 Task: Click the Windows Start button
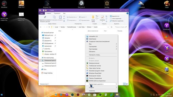coord(2,95)
